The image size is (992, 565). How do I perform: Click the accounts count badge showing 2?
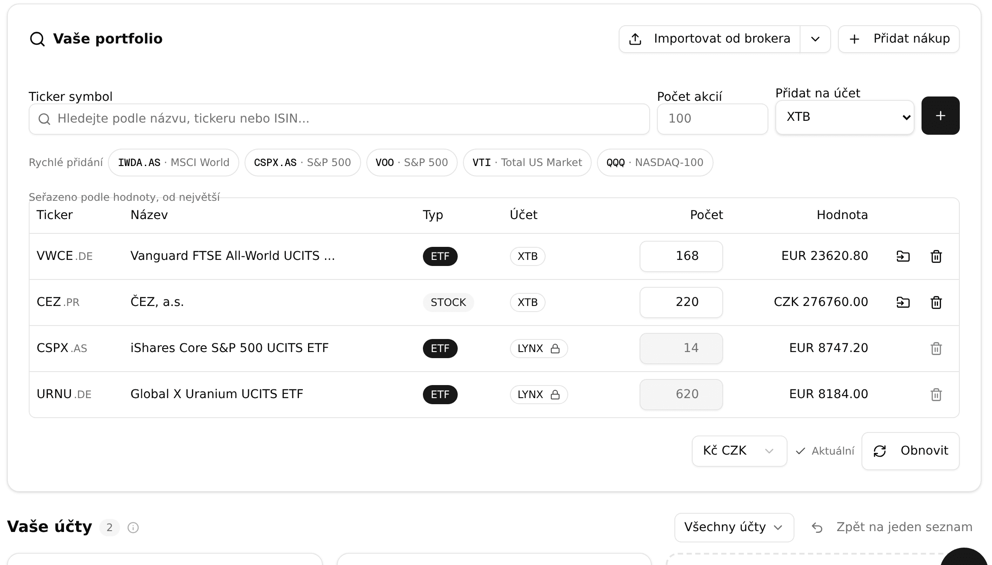click(x=110, y=528)
